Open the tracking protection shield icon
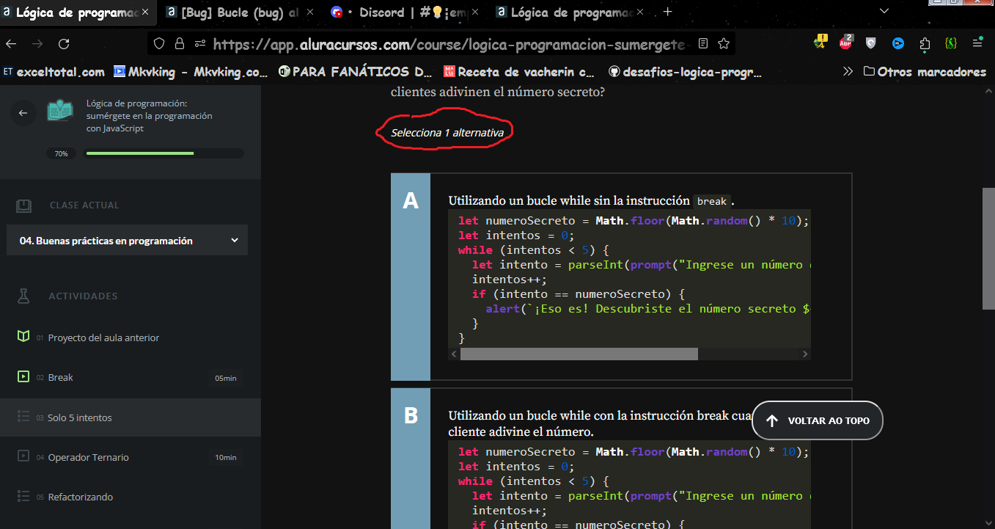This screenshot has height=529, width=995. coord(160,44)
